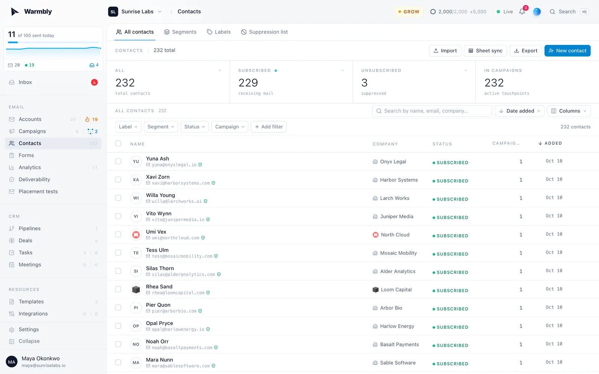599x374 pixels.
Task: Switch to the Segments tab
Action: tap(180, 32)
